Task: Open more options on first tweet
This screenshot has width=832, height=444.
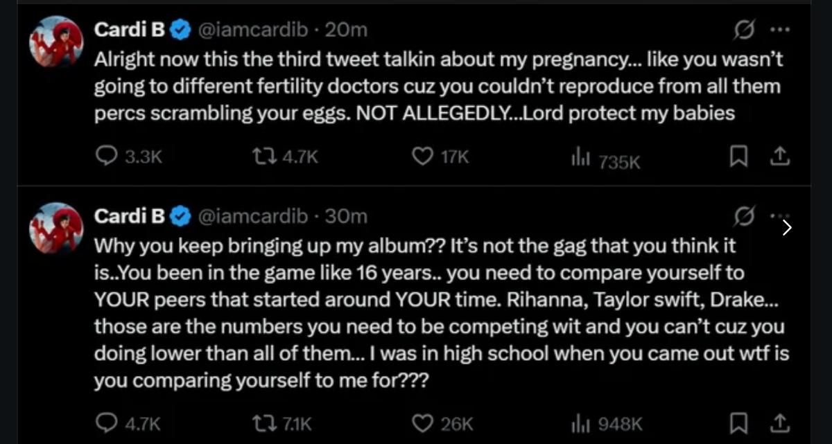Action: tap(779, 30)
